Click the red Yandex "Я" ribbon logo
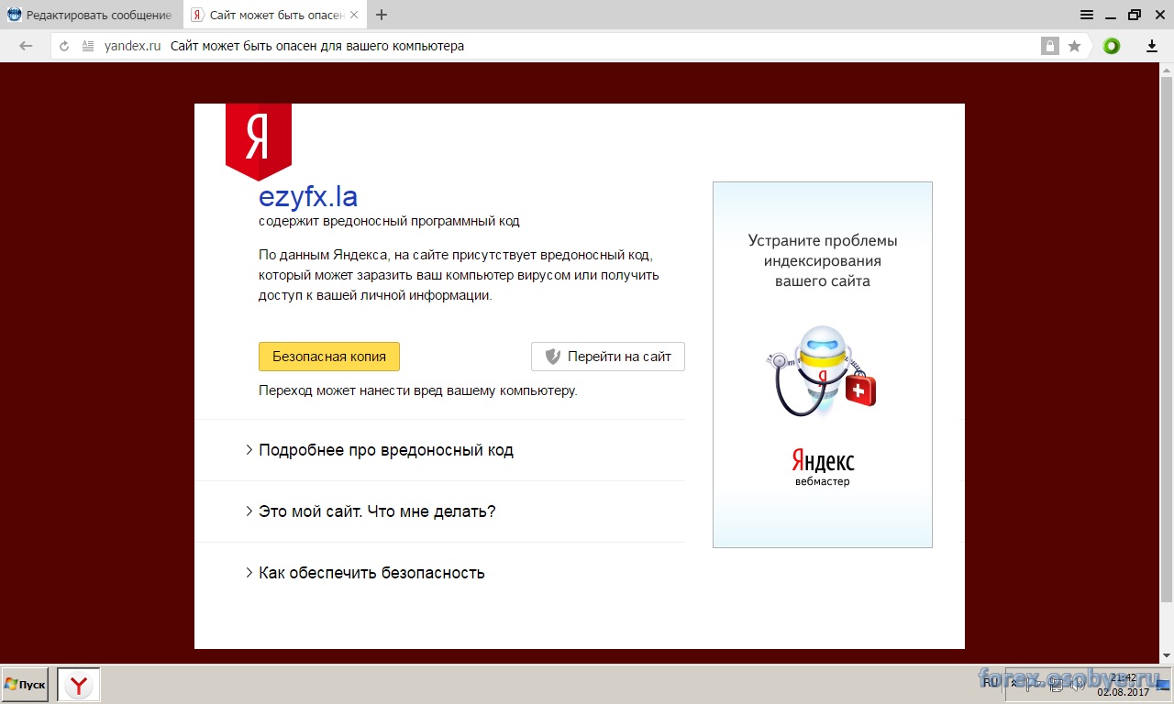This screenshot has width=1174, height=704. (x=259, y=141)
